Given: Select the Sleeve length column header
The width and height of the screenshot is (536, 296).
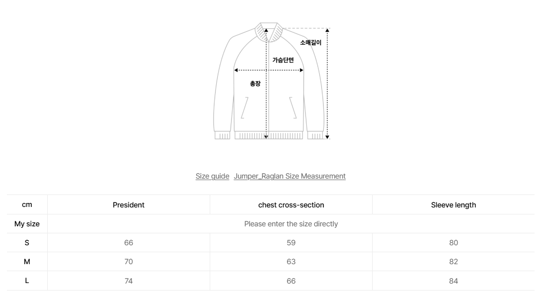Looking at the screenshot, I should [453, 205].
